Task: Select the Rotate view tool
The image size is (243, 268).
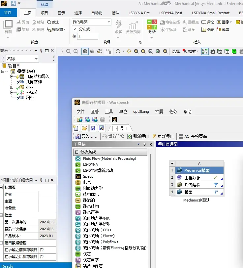Action: (118, 51)
